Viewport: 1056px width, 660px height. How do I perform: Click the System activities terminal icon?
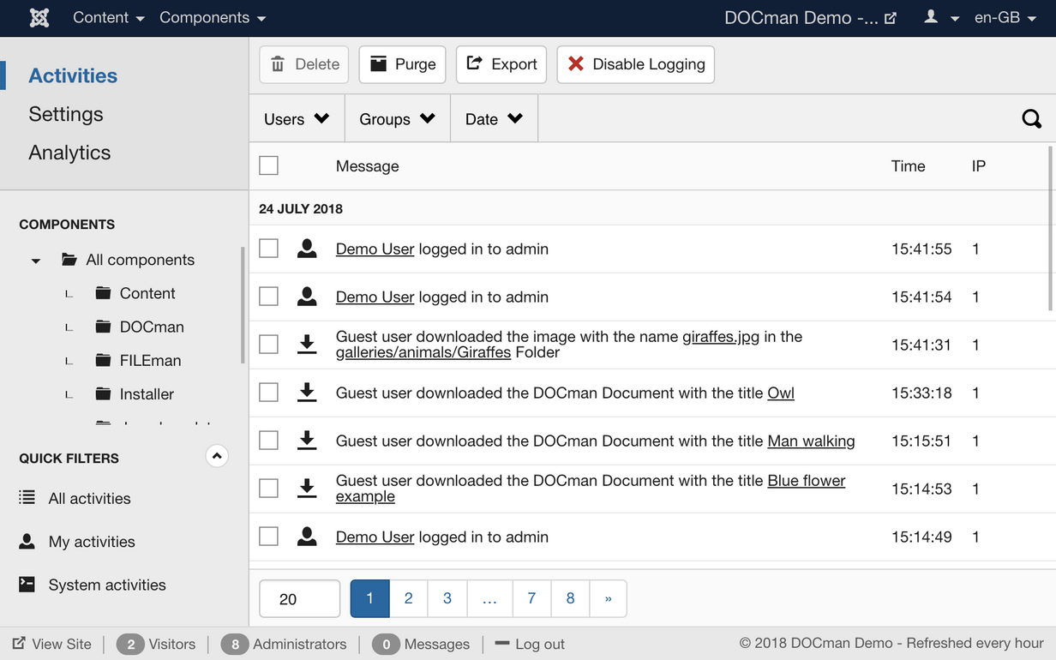[27, 585]
